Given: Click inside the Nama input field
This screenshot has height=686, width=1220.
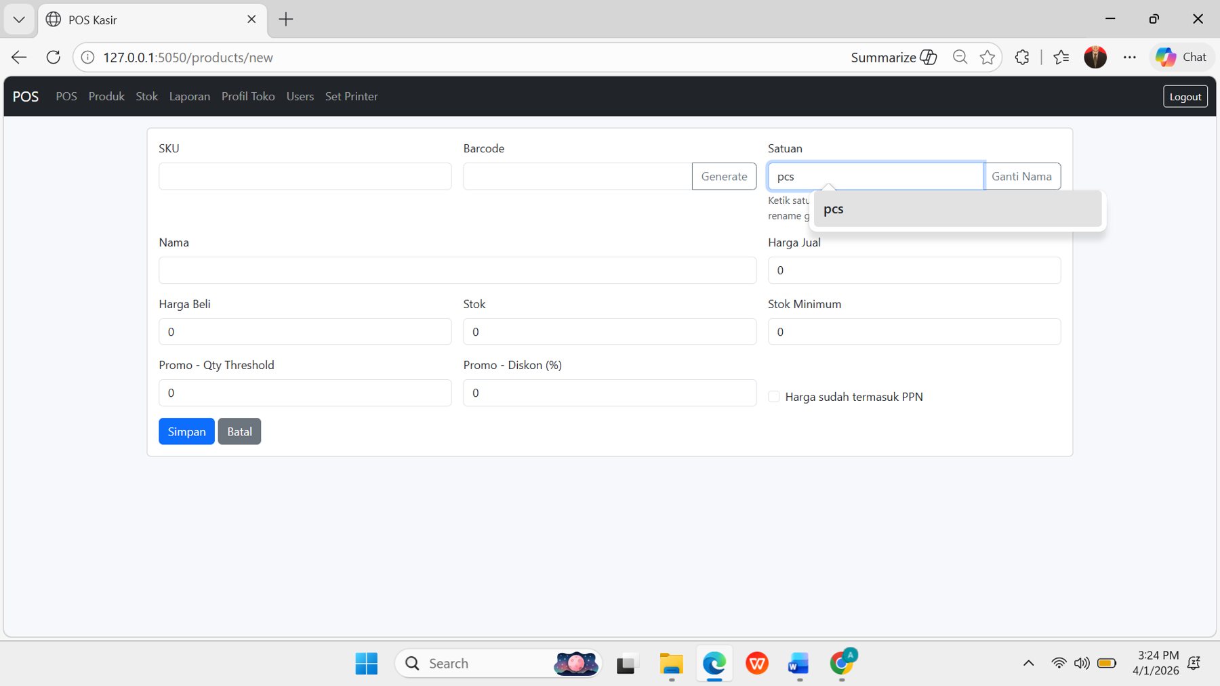Looking at the screenshot, I should tap(457, 270).
